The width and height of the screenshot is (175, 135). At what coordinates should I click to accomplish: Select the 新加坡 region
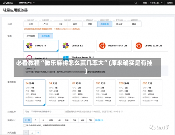119,24
